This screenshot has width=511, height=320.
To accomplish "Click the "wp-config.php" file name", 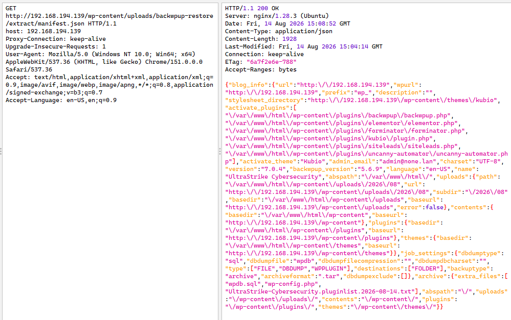I will (291, 284).
